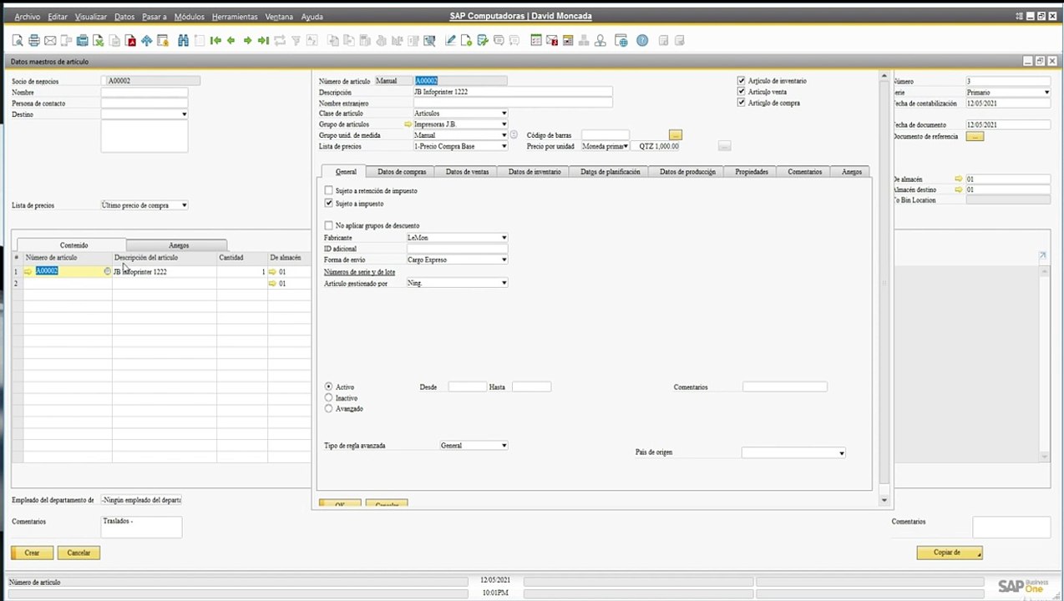The height and width of the screenshot is (601, 1064).
Task: Open link arrow for item A00002 row
Action: pos(28,271)
